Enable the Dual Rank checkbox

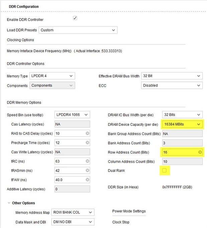pos(164,171)
